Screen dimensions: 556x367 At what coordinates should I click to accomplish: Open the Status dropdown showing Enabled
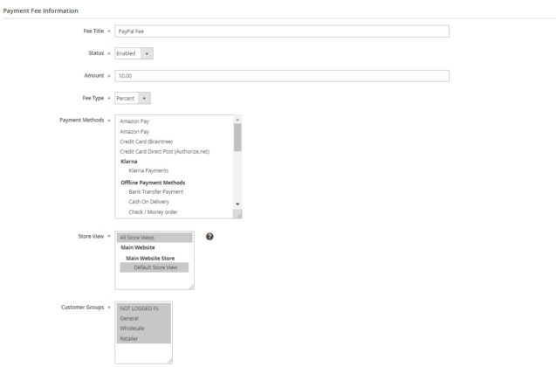pyautogui.click(x=134, y=53)
